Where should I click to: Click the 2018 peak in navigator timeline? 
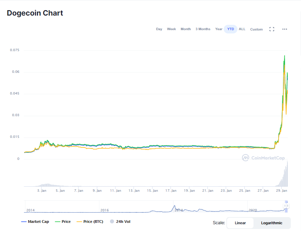(x=174, y=206)
